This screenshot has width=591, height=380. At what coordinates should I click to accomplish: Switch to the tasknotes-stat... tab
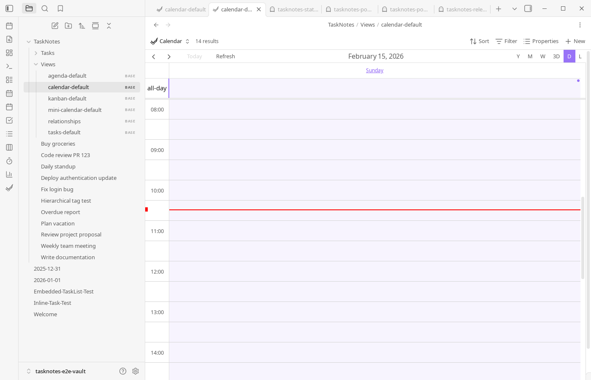click(x=294, y=9)
